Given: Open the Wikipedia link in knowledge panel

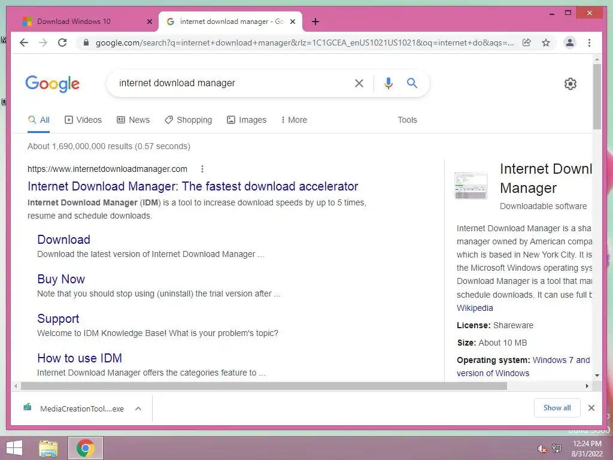Looking at the screenshot, I should [x=475, y=308].
